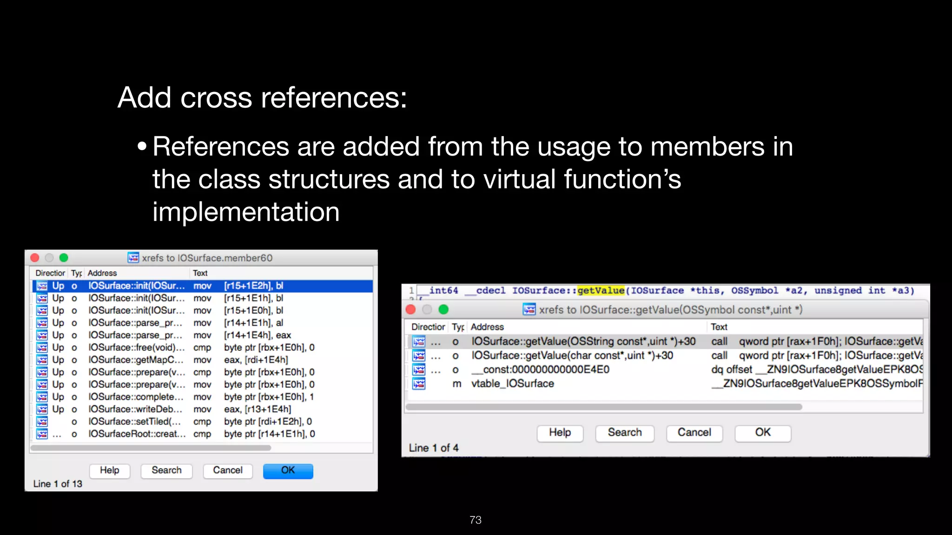
Task: Click xref icon of IOSurface::prepare cmp row
Action: click(x=42, y=372)
